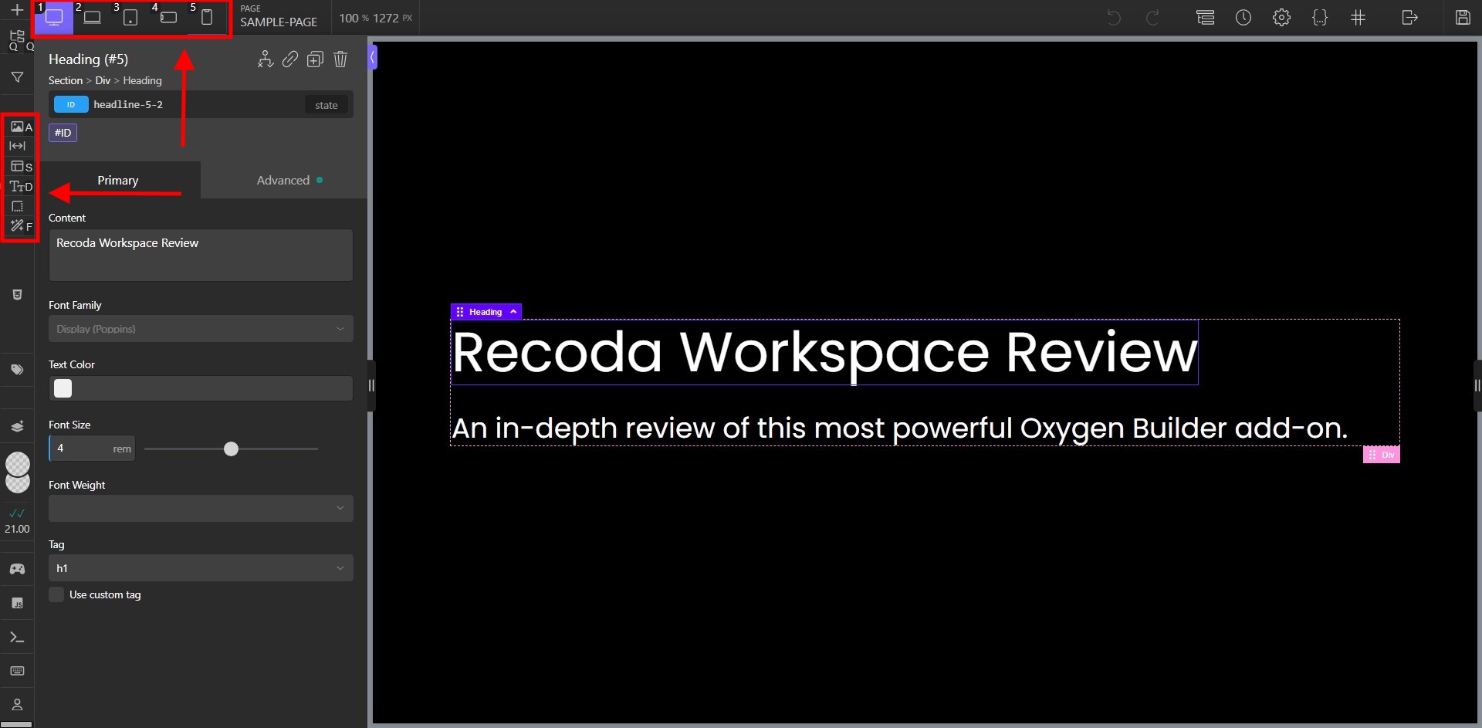Select the tablet breakpoint icon

pyautogui.click(x=130, y=17)
